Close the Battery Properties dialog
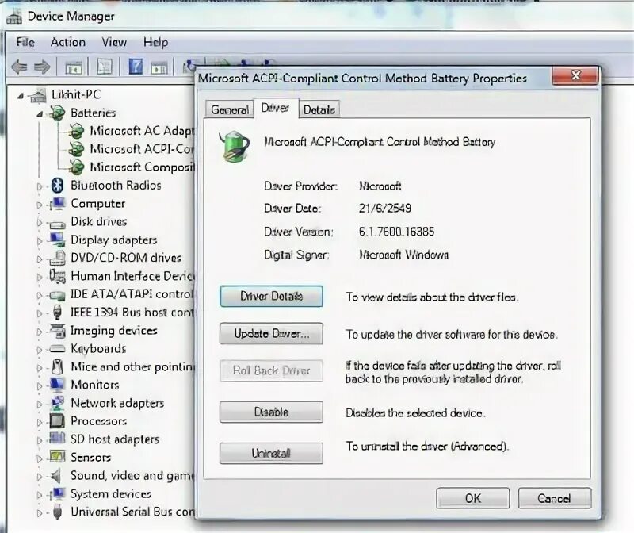 [x=575, y=75]
